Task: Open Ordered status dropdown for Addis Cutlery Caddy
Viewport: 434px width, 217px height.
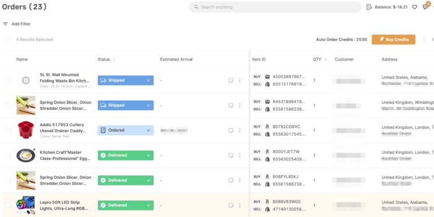Action: (x=125, y=131)
